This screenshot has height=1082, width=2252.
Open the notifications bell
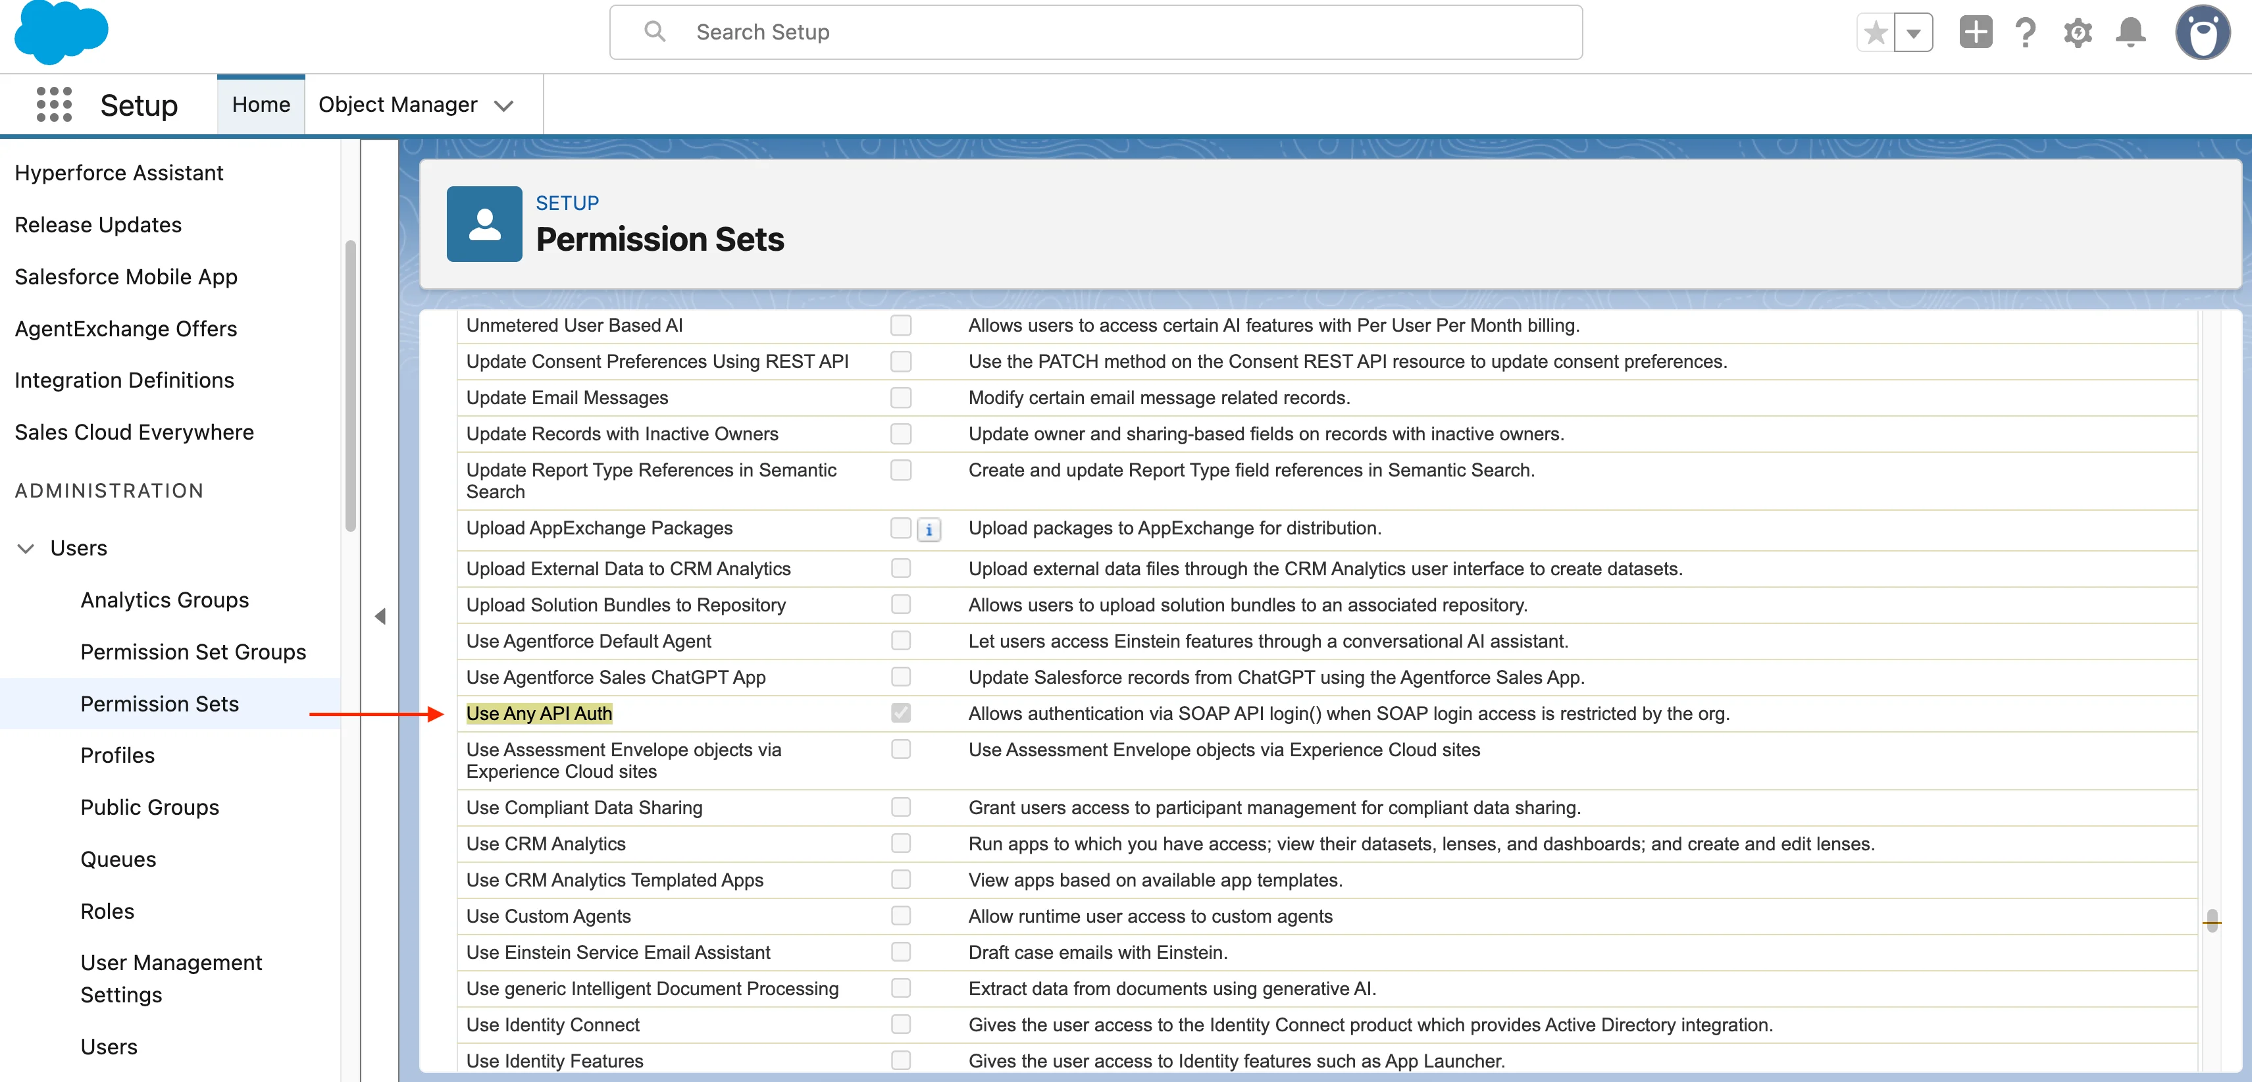(x=2130, y=33)
